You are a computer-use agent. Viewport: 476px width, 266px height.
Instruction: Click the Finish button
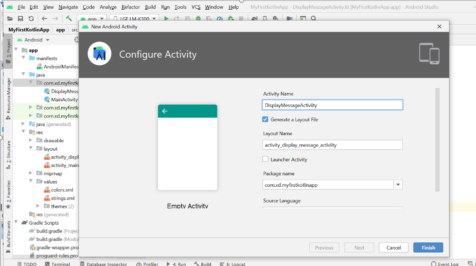(x=428, y=248)
